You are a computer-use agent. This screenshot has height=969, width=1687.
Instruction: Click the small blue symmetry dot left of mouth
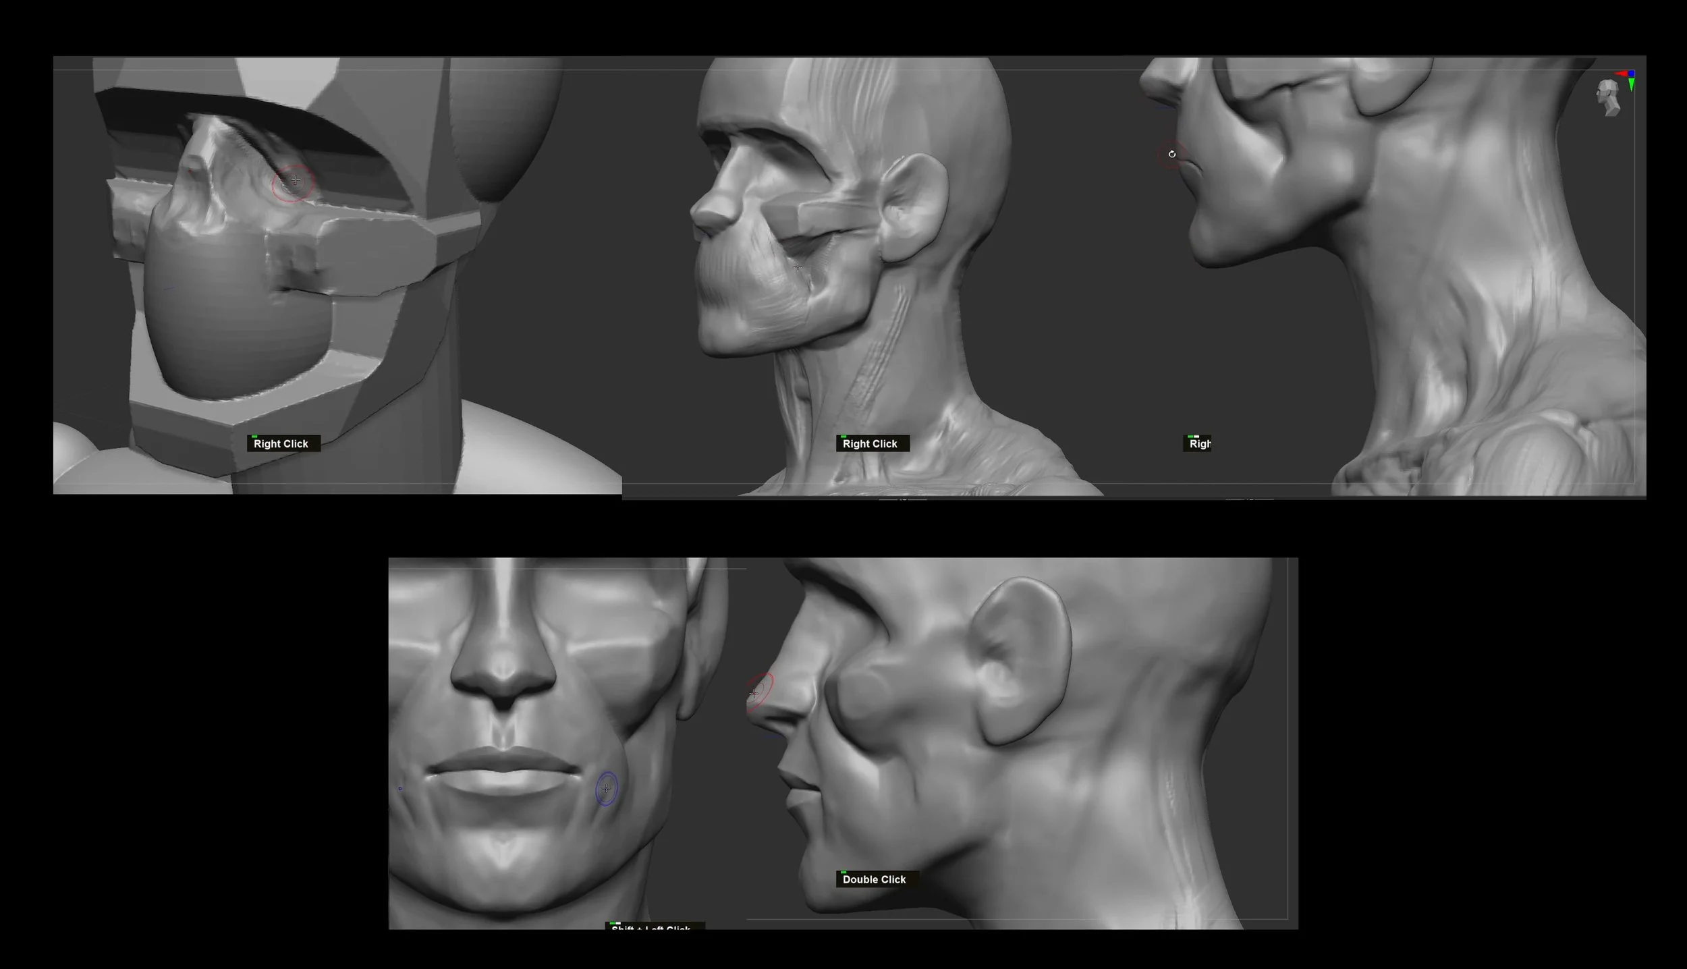[399, 788]
